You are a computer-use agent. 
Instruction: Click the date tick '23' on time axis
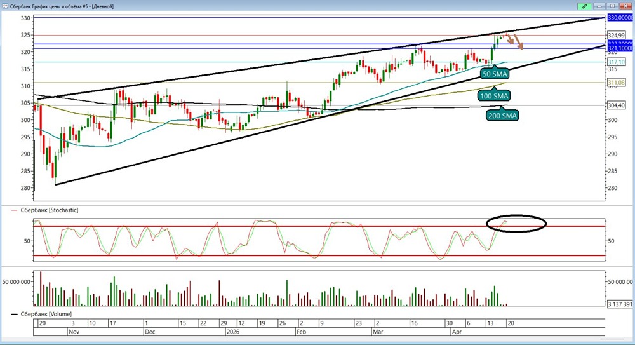tap(358, 323)
